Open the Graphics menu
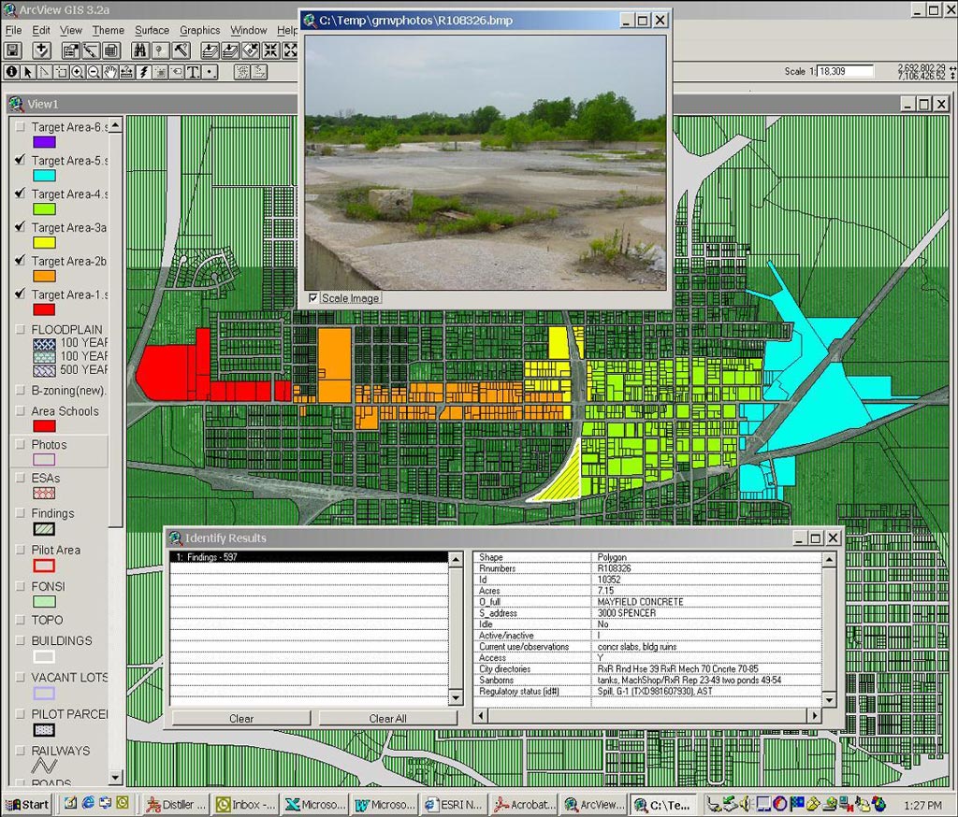Image resolution: width=958 pixels, height=817 pixels. tap(199, 30)
